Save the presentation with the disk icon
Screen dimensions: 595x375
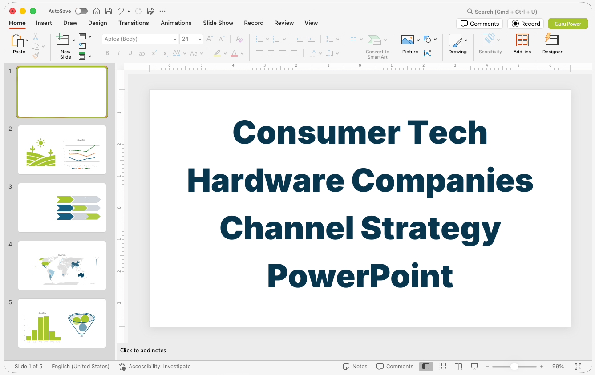109,11
